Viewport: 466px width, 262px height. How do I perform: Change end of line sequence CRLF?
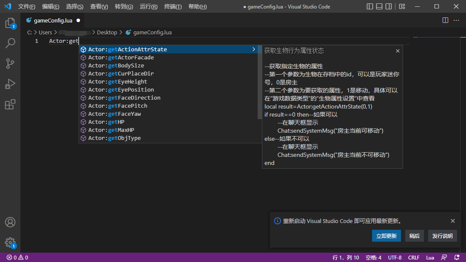pos(414,258)
